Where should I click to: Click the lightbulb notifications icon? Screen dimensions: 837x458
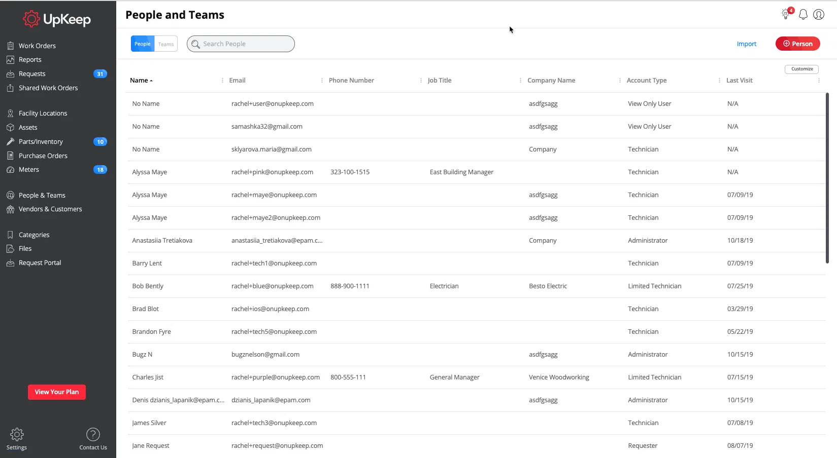coord(786,15)
